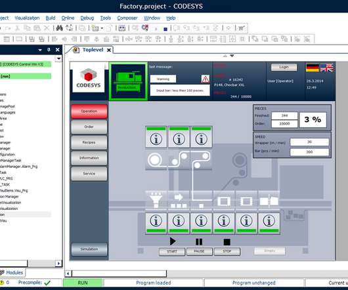Select the CODESYS Control Win V3 device row
The width and height of the screenshot is (348, 290).
click(26, 64)
